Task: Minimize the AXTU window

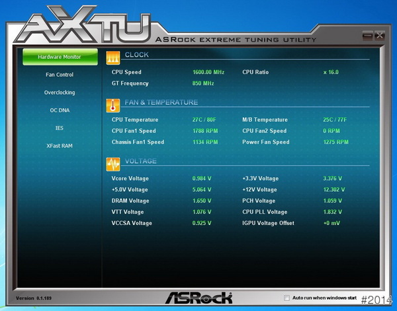Action: 368,36
